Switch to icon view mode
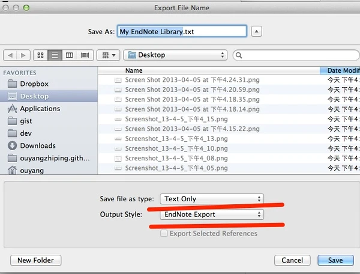This screenshot has height=274, width=360. (41, 55)
